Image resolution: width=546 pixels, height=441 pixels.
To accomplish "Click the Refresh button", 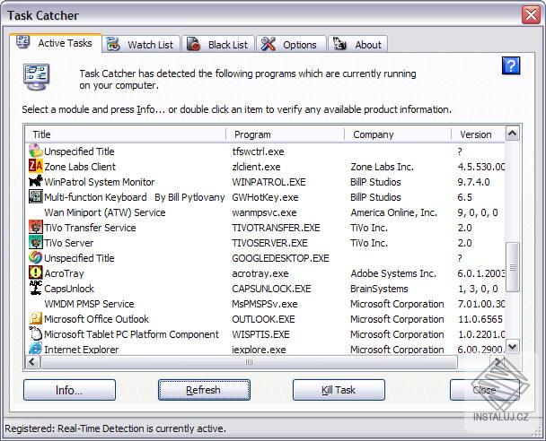I will pyautogui.click(x=204, y=390).
